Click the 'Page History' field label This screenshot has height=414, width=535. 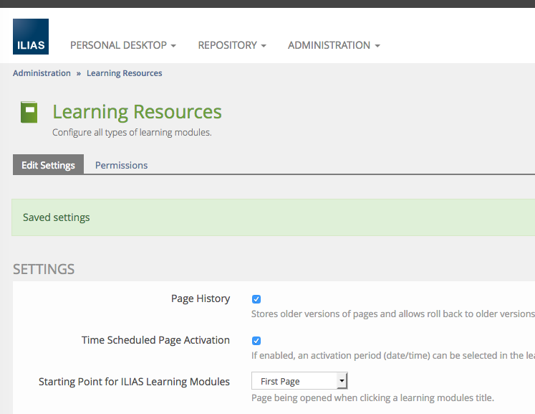[x=200, y=298]
